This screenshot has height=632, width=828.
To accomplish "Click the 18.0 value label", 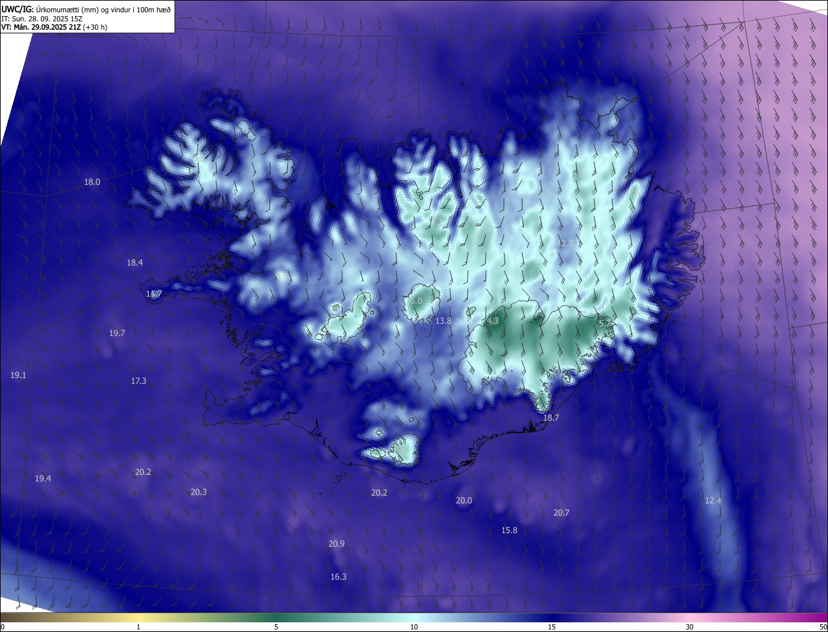I will tap(93, 182).
